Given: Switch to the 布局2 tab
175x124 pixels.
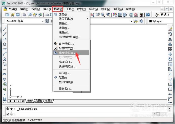Looking at the screenshot, I should click(49, 101).
